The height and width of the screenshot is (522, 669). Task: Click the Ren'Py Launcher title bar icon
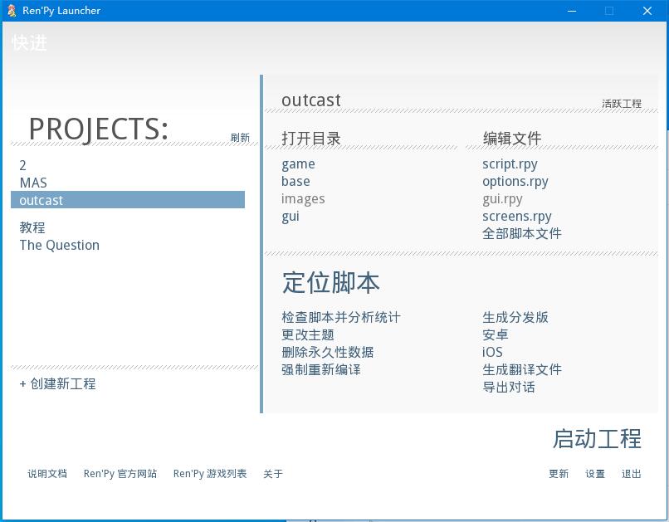point(12,11)
